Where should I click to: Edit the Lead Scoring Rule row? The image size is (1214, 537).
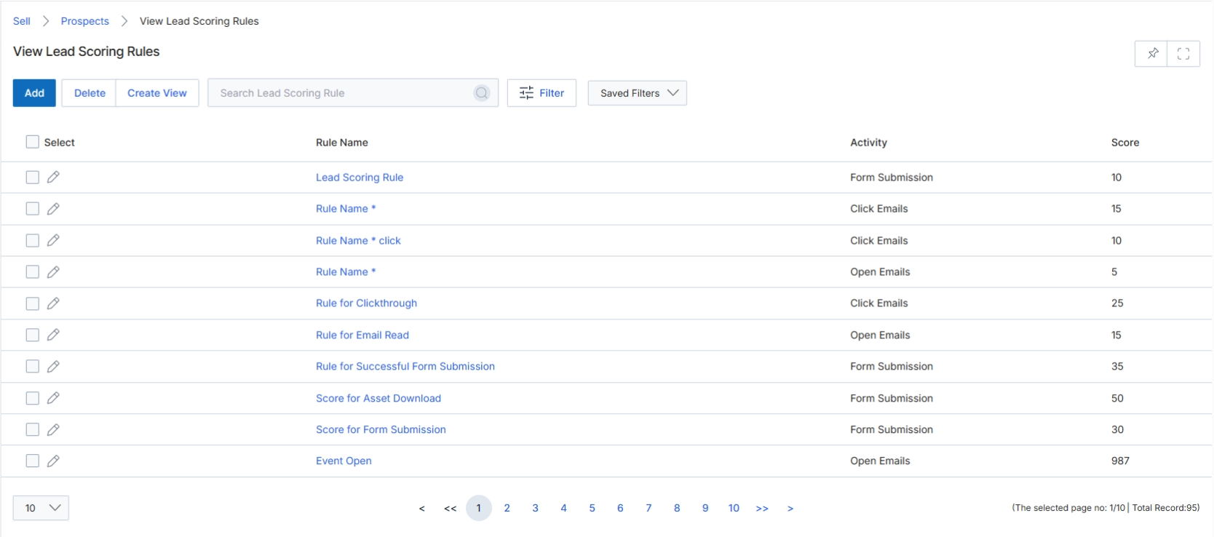(x=53, y=177)
